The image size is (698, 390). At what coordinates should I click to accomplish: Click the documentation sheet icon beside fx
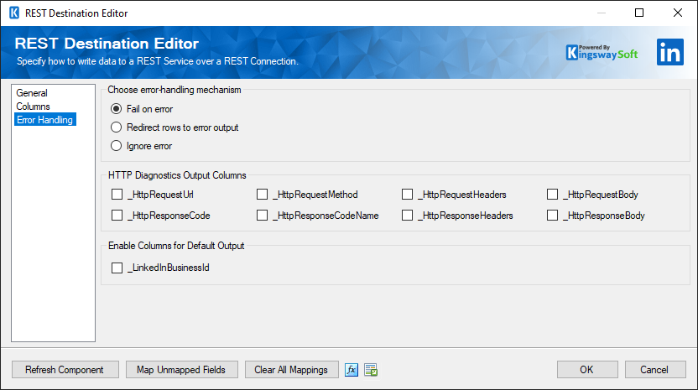point(371,370)
